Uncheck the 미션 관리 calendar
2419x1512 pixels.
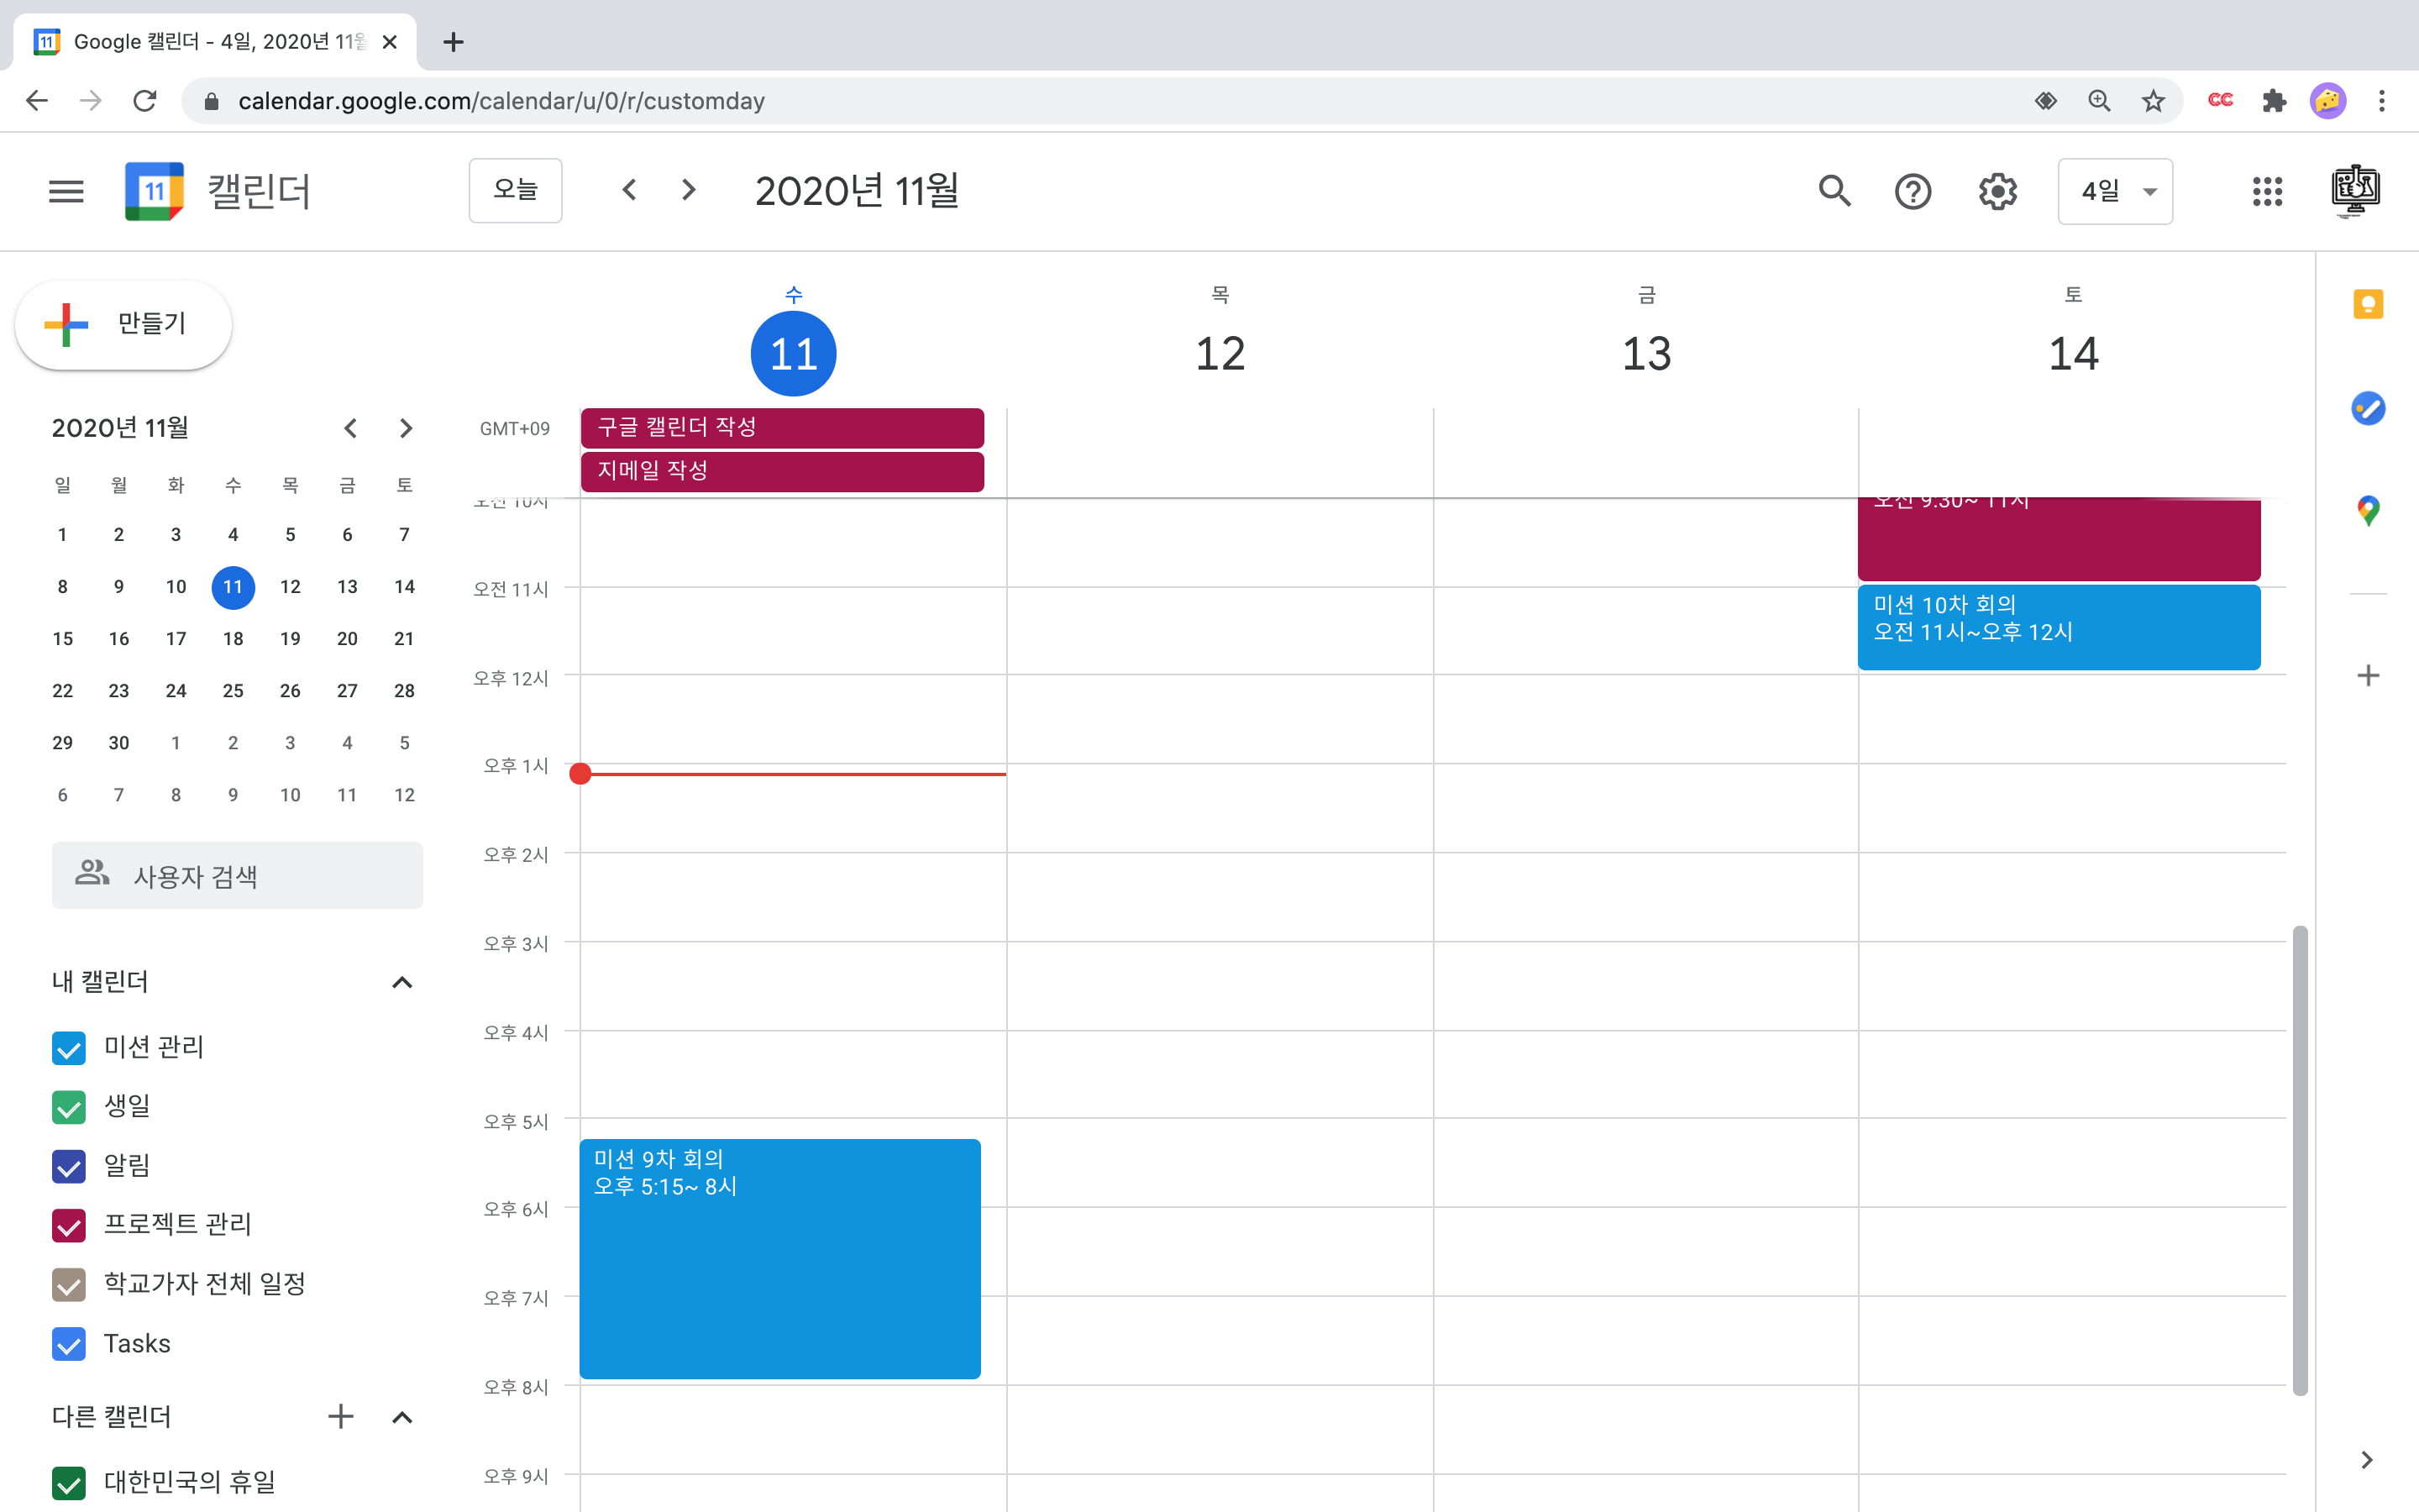click(69, 1048)
